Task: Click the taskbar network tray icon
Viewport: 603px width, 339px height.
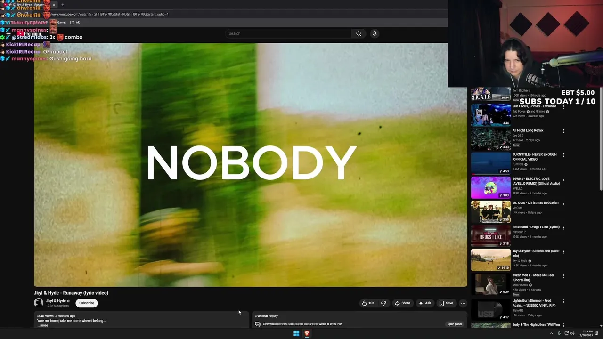Action: (x=566, y=333)
